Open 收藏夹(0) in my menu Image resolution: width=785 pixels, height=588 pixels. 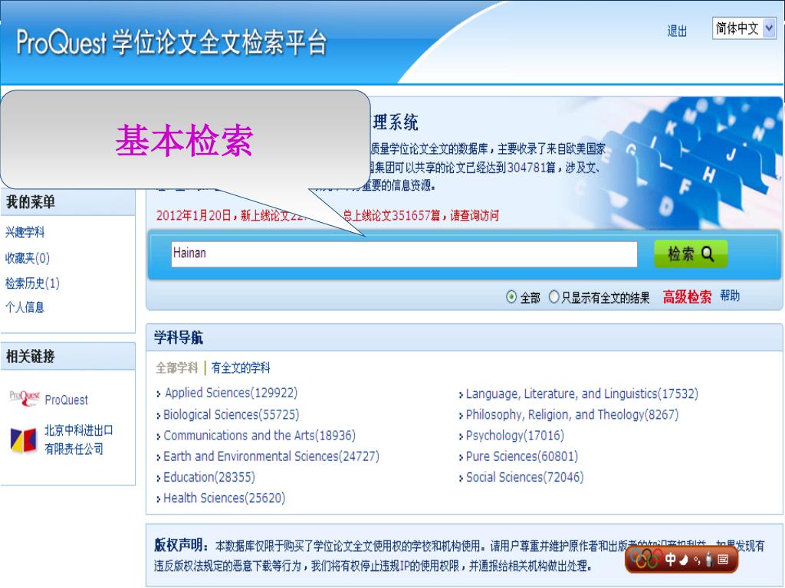coord(28,258)
